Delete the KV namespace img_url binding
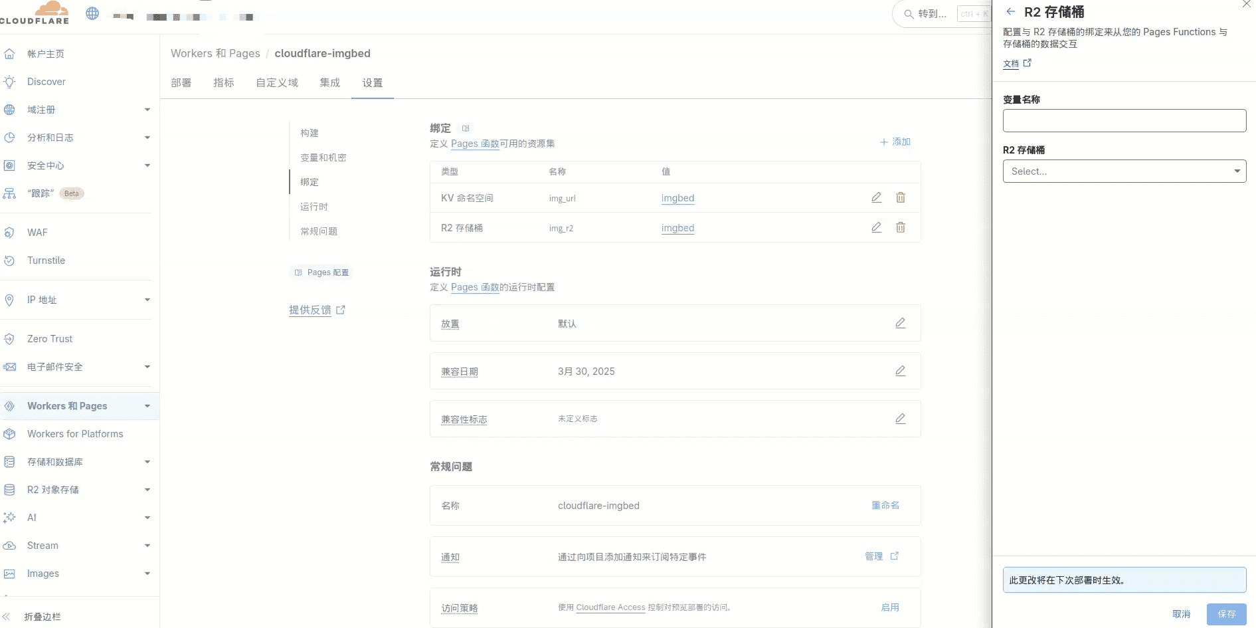 click(x=901, y=197)
